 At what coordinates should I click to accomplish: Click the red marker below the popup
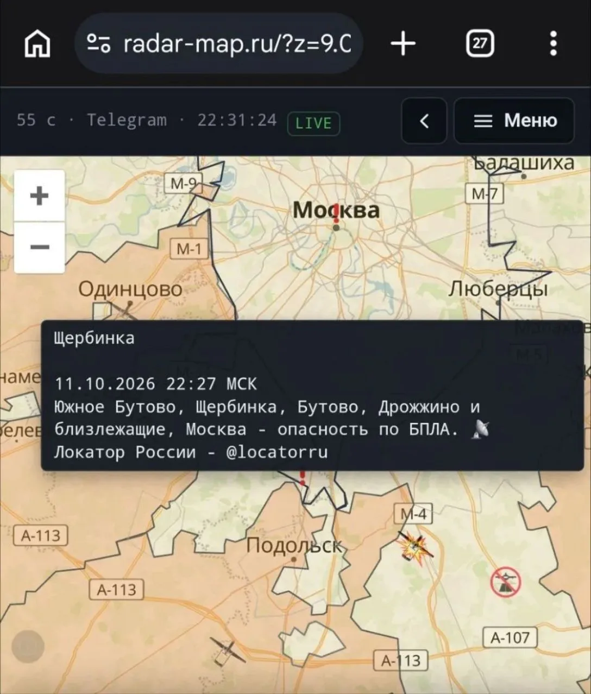point(303,477)
